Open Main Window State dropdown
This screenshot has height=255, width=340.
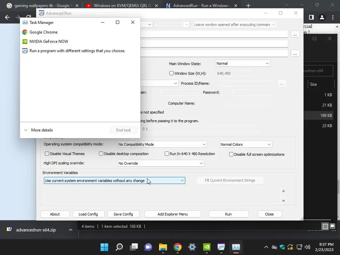(x=243, y=63)
